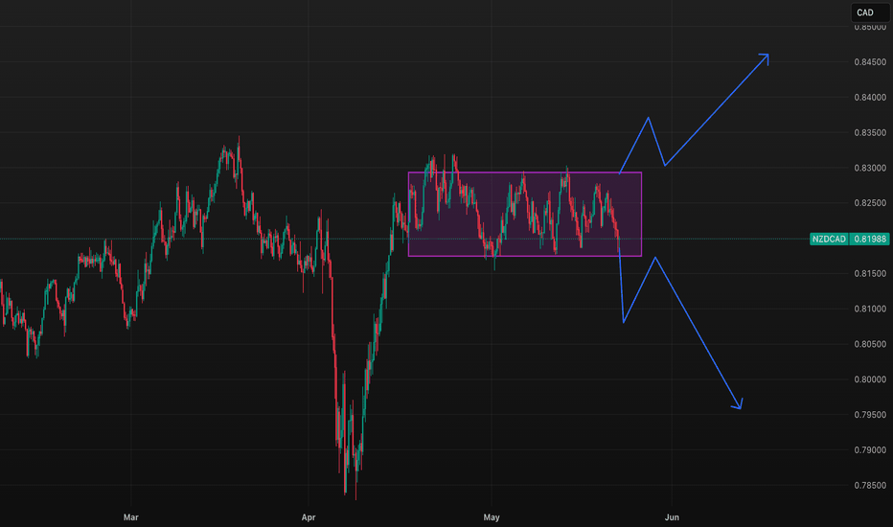Click the 0.81500 price axis label
Viewport: 893px width, 527px height.
pyautogui.click(x=870, y=273)
